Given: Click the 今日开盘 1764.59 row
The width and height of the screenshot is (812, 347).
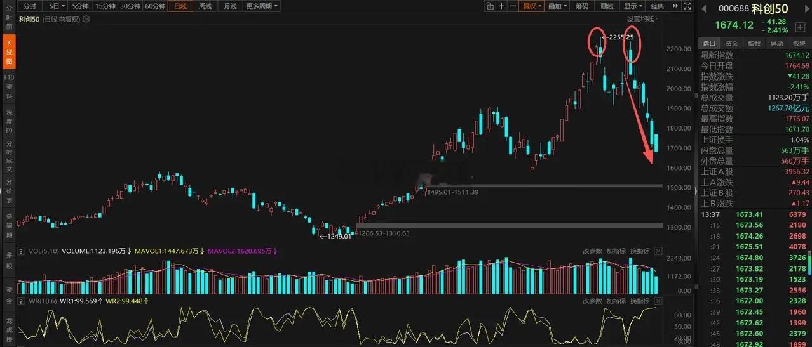Looking at the screenshot, I should pyautogui.click(x=755, y=66).
